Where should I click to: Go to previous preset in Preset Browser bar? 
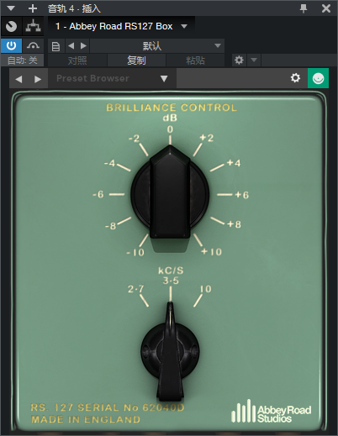click(18, 79)
